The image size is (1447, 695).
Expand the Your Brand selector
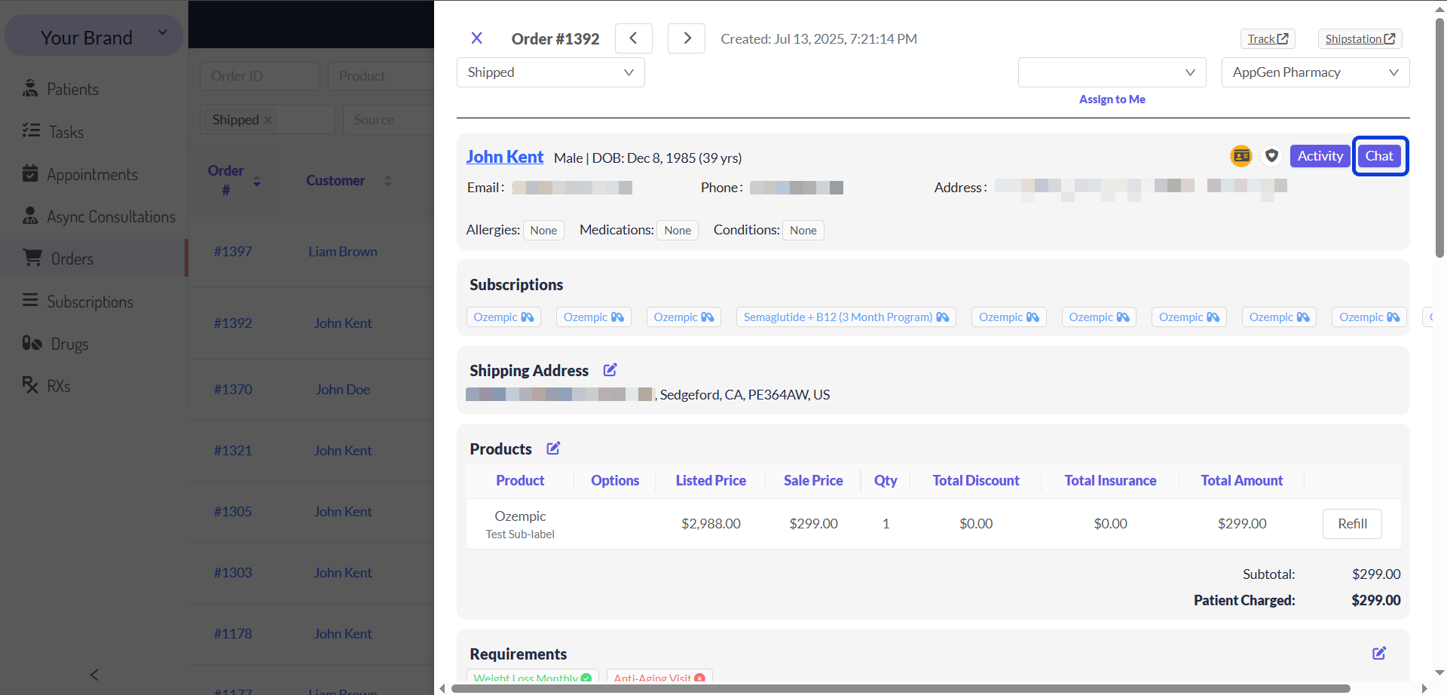pyautogui.click(x=94, y=36)
